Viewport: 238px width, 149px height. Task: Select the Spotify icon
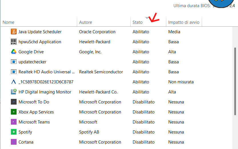coord(13,132)
